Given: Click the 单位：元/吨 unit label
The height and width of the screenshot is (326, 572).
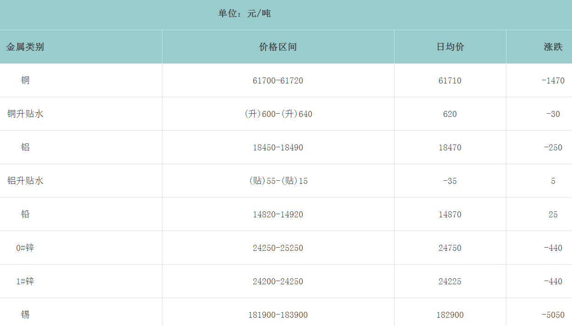Looking at the screenshot, I should 244,14.
